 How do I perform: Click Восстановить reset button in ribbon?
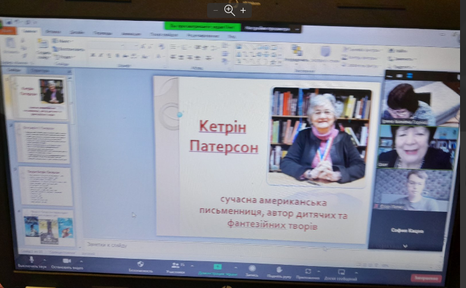(68, 49)
